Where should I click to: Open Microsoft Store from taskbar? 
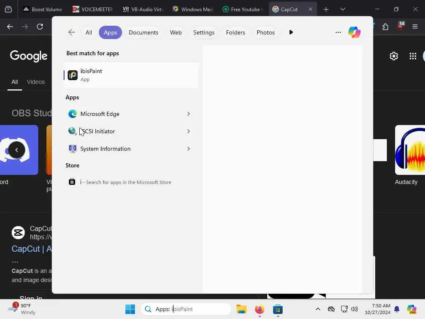[278, 309]
